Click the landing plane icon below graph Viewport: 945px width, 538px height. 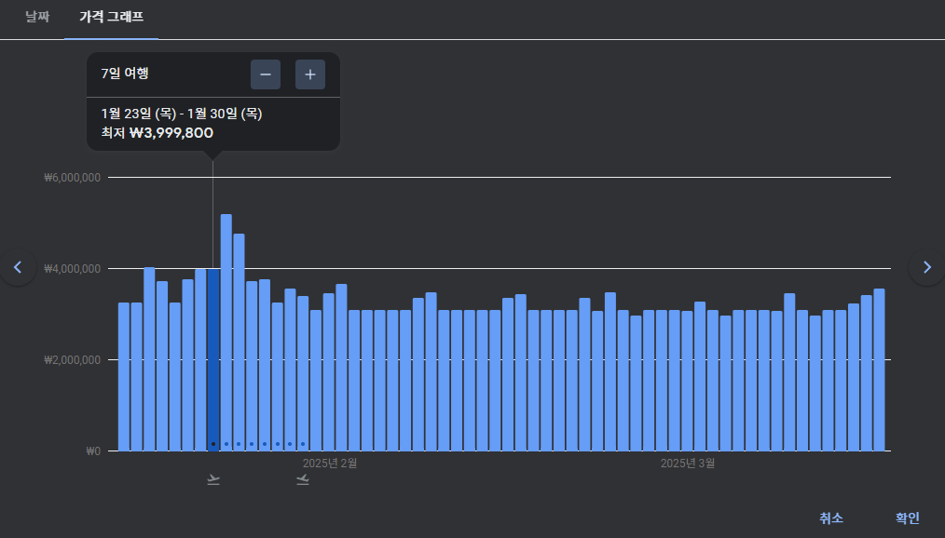tap(303, 479)
